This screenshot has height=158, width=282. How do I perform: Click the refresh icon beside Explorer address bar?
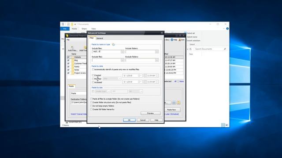pyautogui.click(x=191, y=49)
